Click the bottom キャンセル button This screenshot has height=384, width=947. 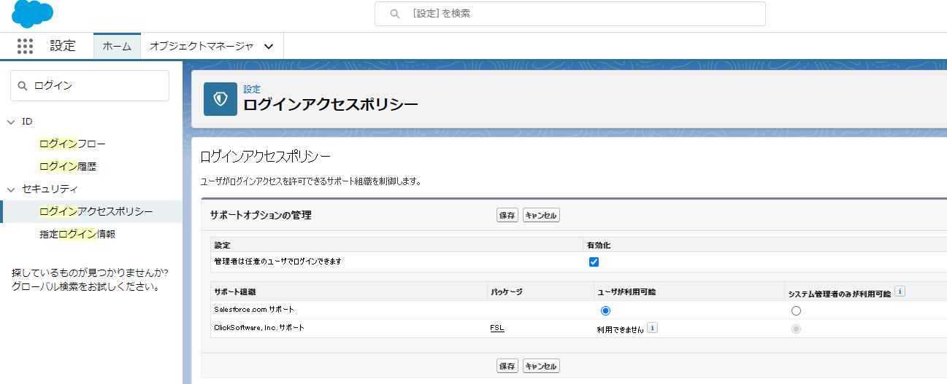541,366
